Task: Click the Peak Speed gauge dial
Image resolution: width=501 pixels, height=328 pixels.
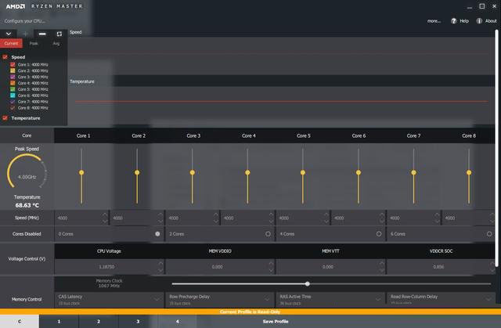Action: [x=27, y=175]
